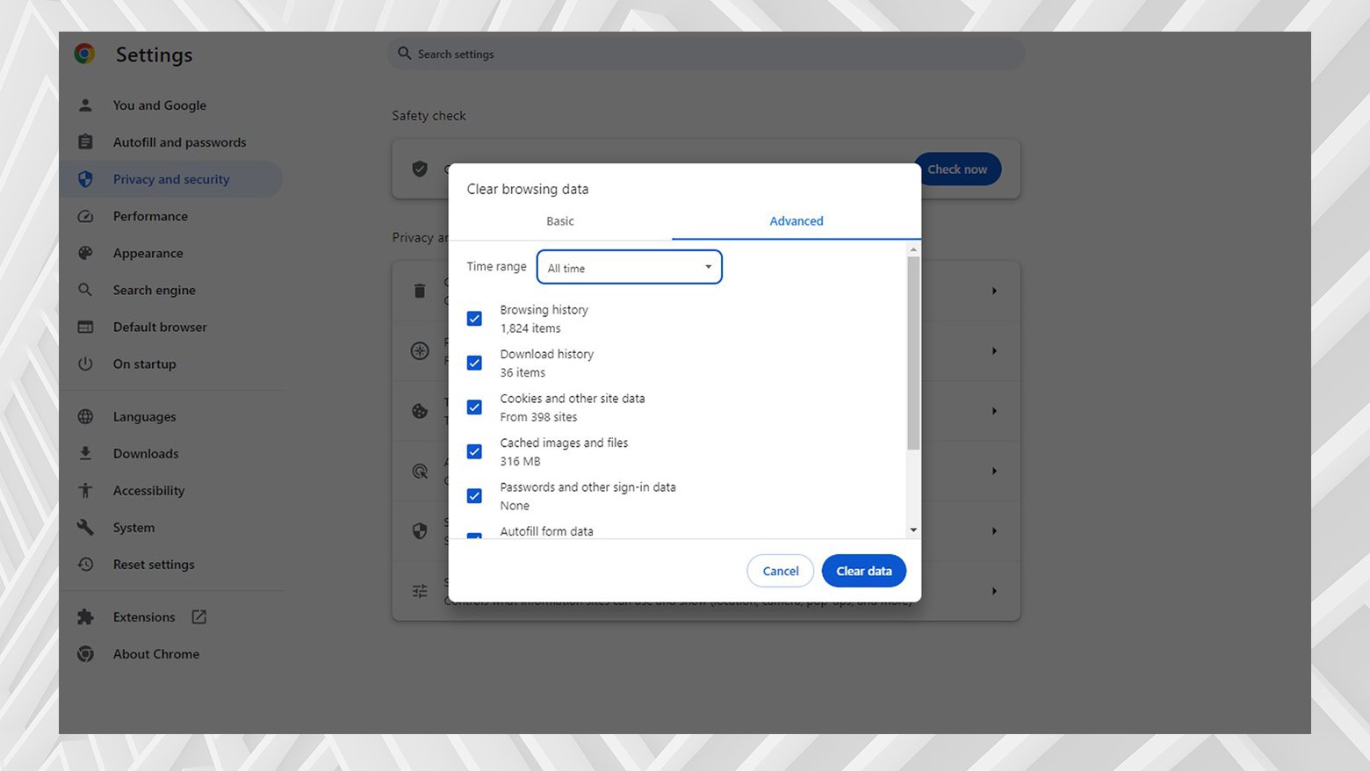Viewport: 1370px width, 771px height.
Task: Open Languages via the globe icon
Action: click(85, 416)
